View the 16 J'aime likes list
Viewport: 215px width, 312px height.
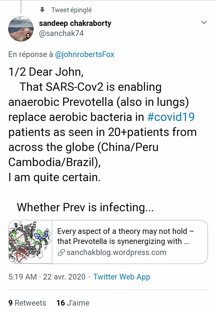[73, 303]
